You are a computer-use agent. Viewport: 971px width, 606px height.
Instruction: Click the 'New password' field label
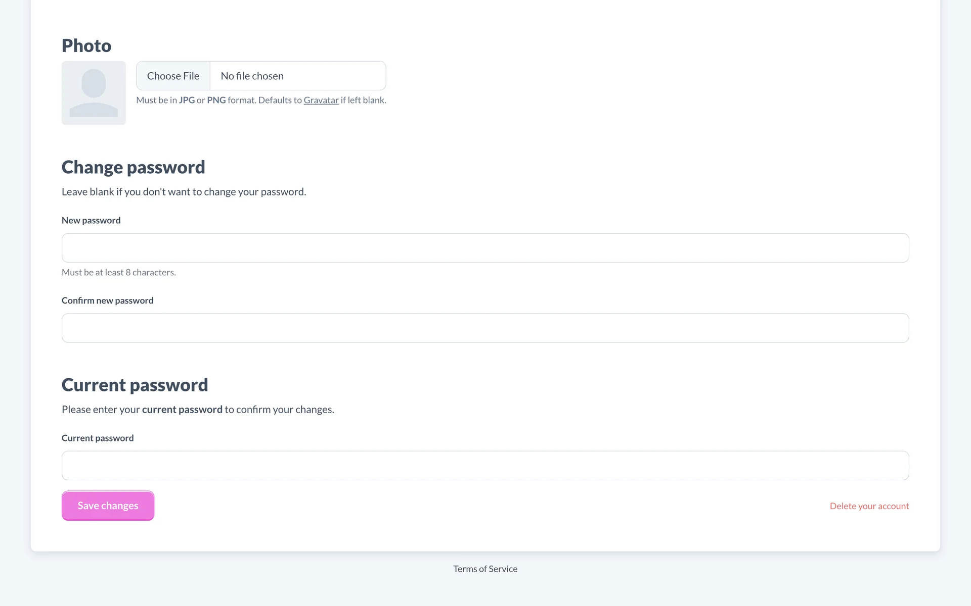click(x=91, y=220)
